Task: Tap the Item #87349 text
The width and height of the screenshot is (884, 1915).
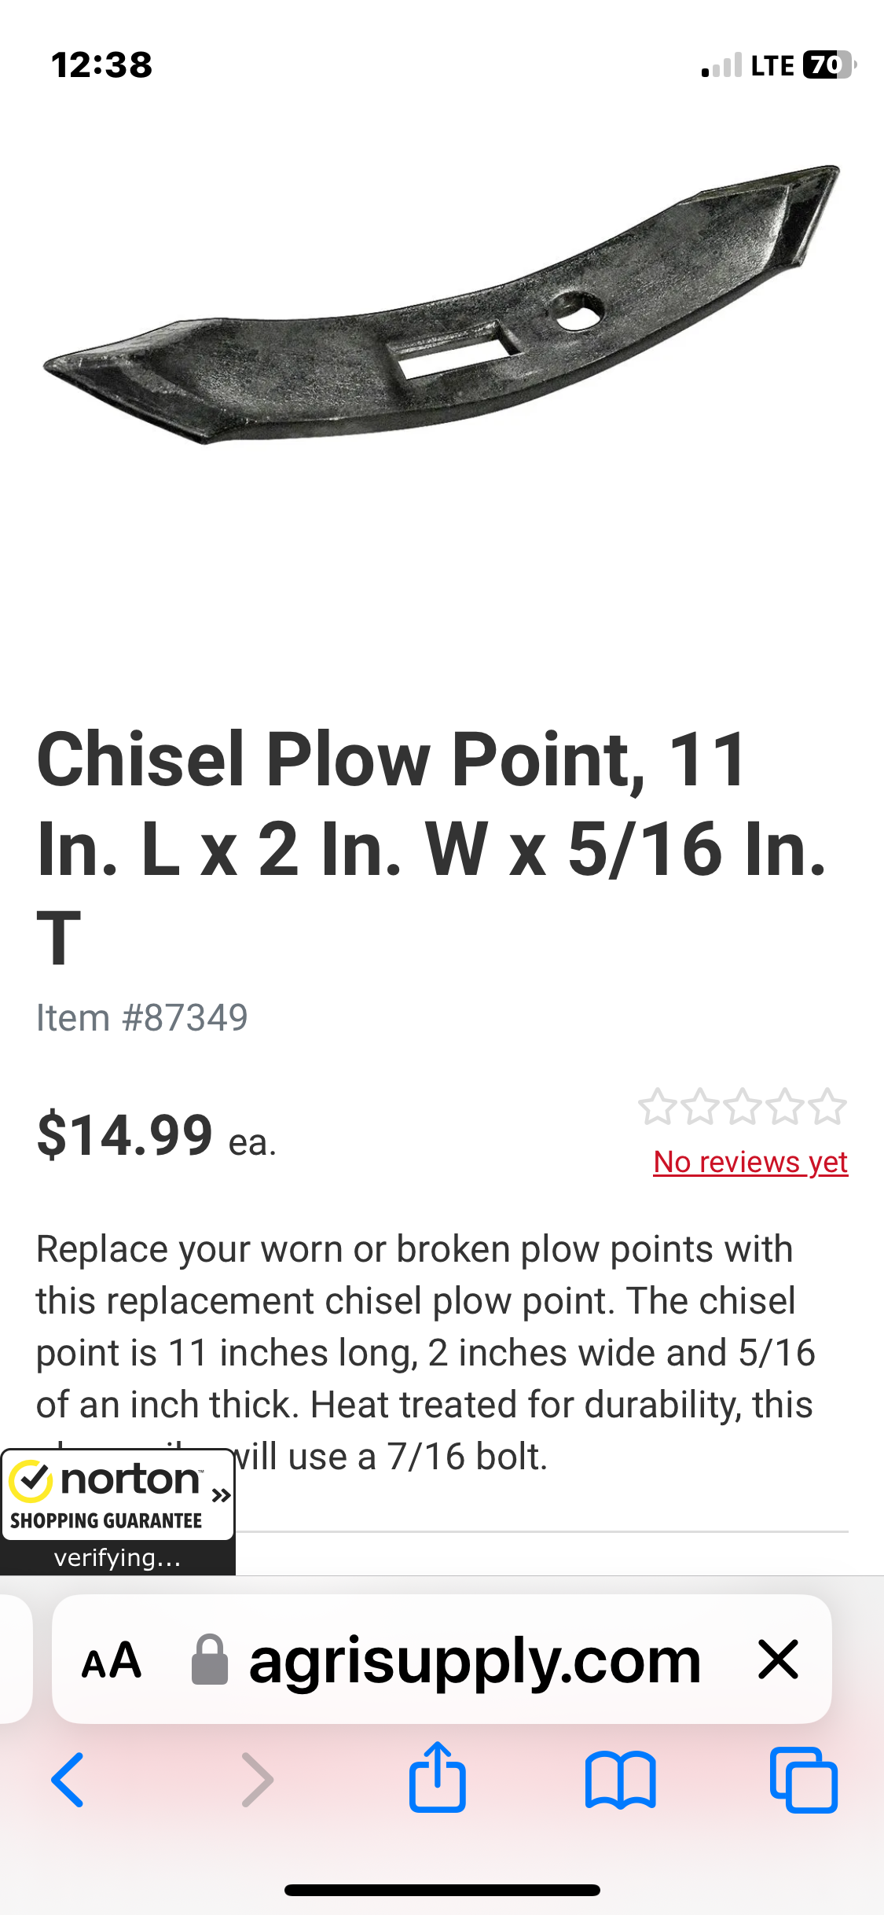Action: tap(142, 1018)
